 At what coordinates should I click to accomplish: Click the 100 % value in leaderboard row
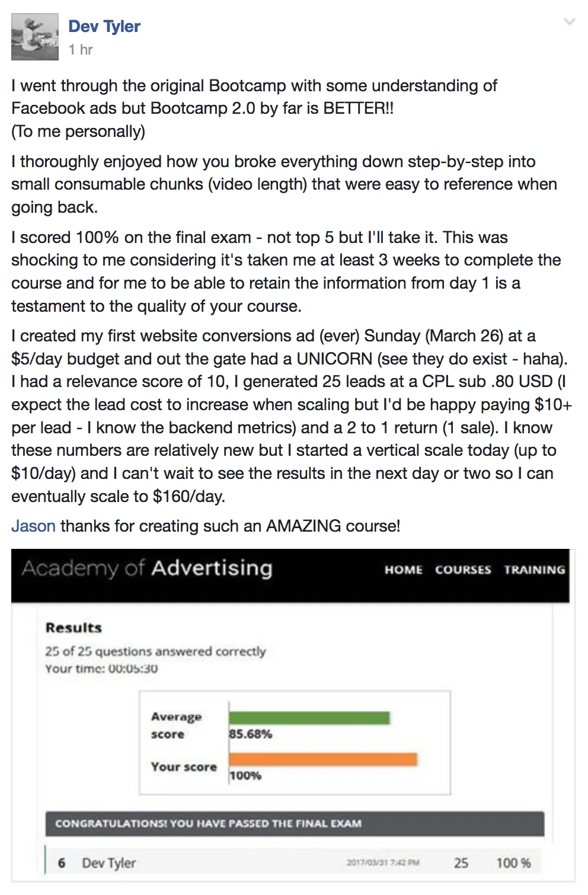(x=513, y=863)
